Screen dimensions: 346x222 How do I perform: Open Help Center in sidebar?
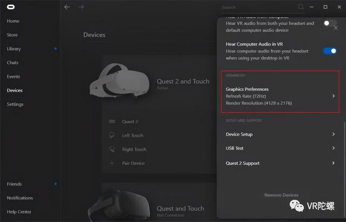click(19, 212)
